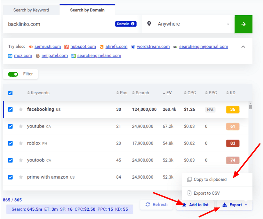Image resolution: width=263 pixels, height=219 pixels.
Task: Open the wordstream.com suggestion link
Action: tap(153, 47)
